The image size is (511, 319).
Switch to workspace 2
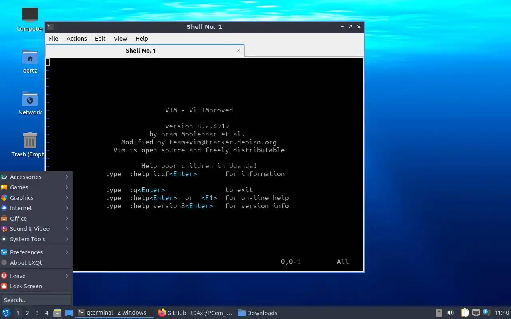coord(27,313)
